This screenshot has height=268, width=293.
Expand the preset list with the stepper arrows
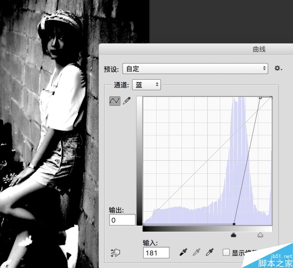click(264, 68)
